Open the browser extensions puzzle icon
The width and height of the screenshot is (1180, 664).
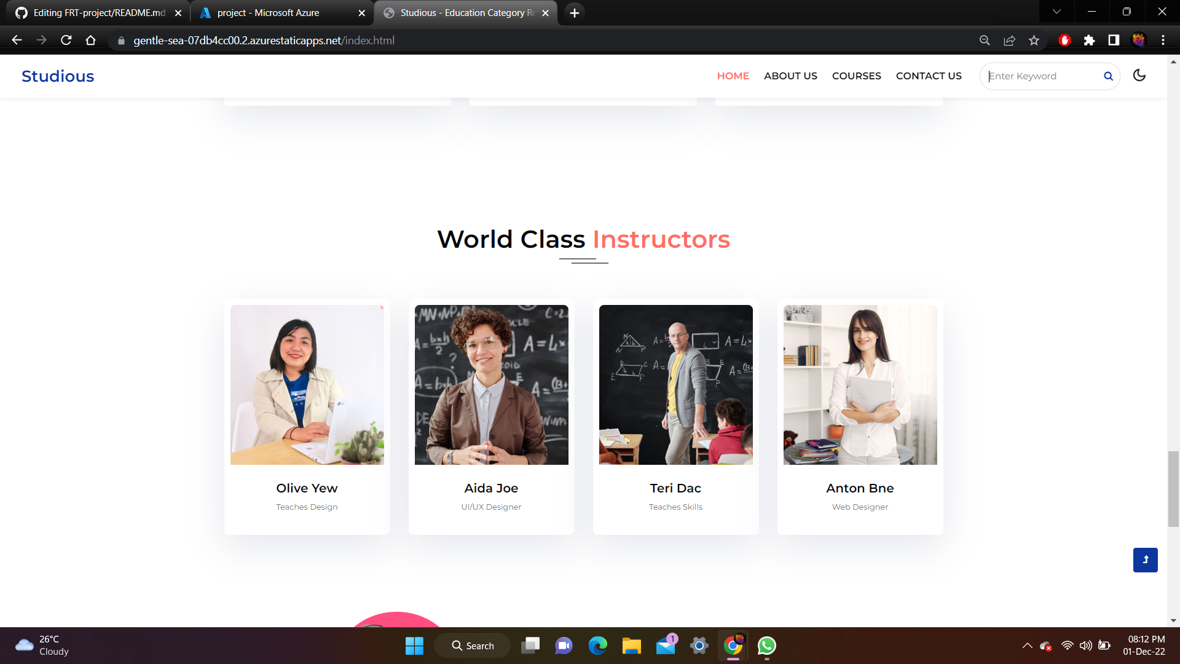pyautogui.click(x=1089, y=41)
